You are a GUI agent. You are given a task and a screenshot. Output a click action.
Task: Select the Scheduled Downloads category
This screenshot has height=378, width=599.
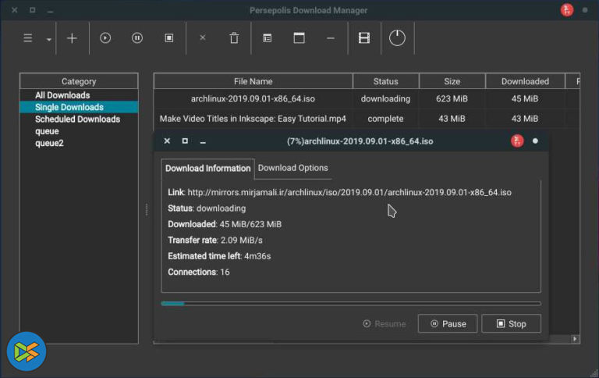[x=77, y=119]
